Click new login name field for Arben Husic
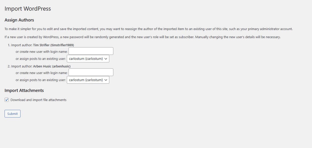Viewport: 312px width, 148px height. [x=91, y=72]
